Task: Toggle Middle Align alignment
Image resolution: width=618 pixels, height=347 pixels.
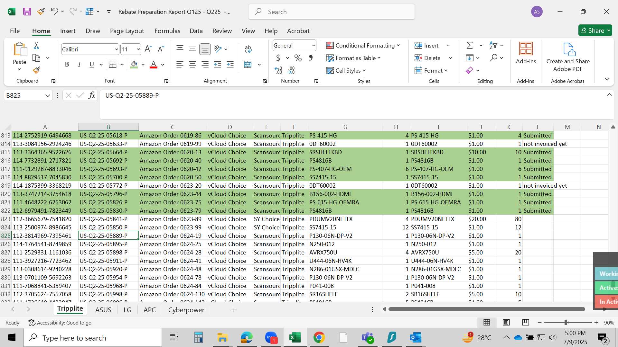Action: tap(192, 49)
